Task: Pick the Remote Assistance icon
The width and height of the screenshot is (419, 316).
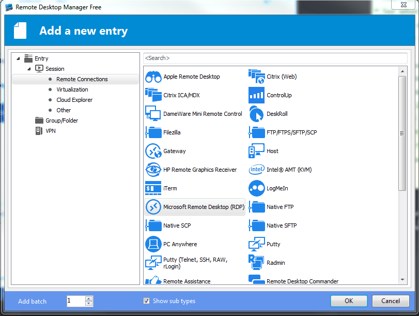Action: tap(153, 280)
